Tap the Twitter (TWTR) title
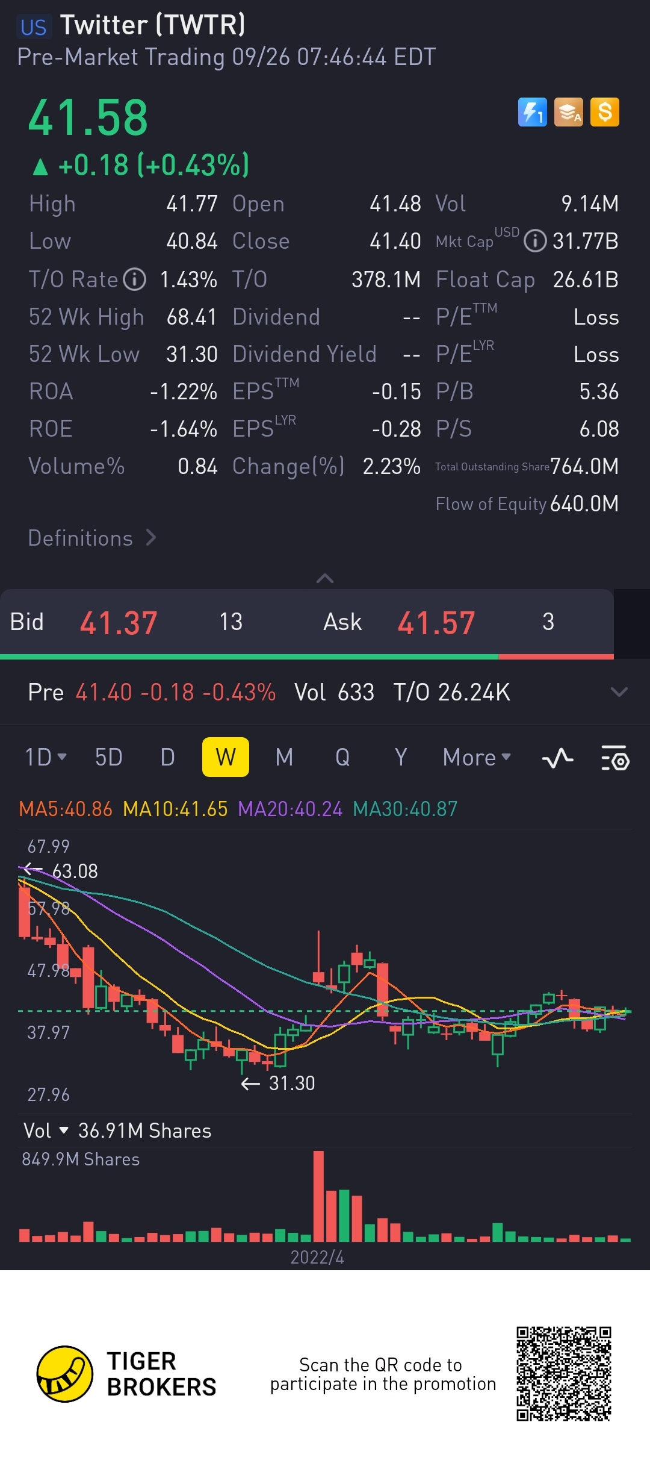This screenshot has height=1478, width=650. click(x=153, y=25)
